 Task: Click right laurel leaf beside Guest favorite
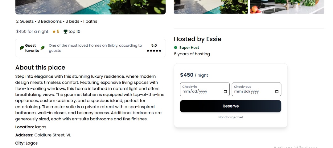[x=43, y=48]
